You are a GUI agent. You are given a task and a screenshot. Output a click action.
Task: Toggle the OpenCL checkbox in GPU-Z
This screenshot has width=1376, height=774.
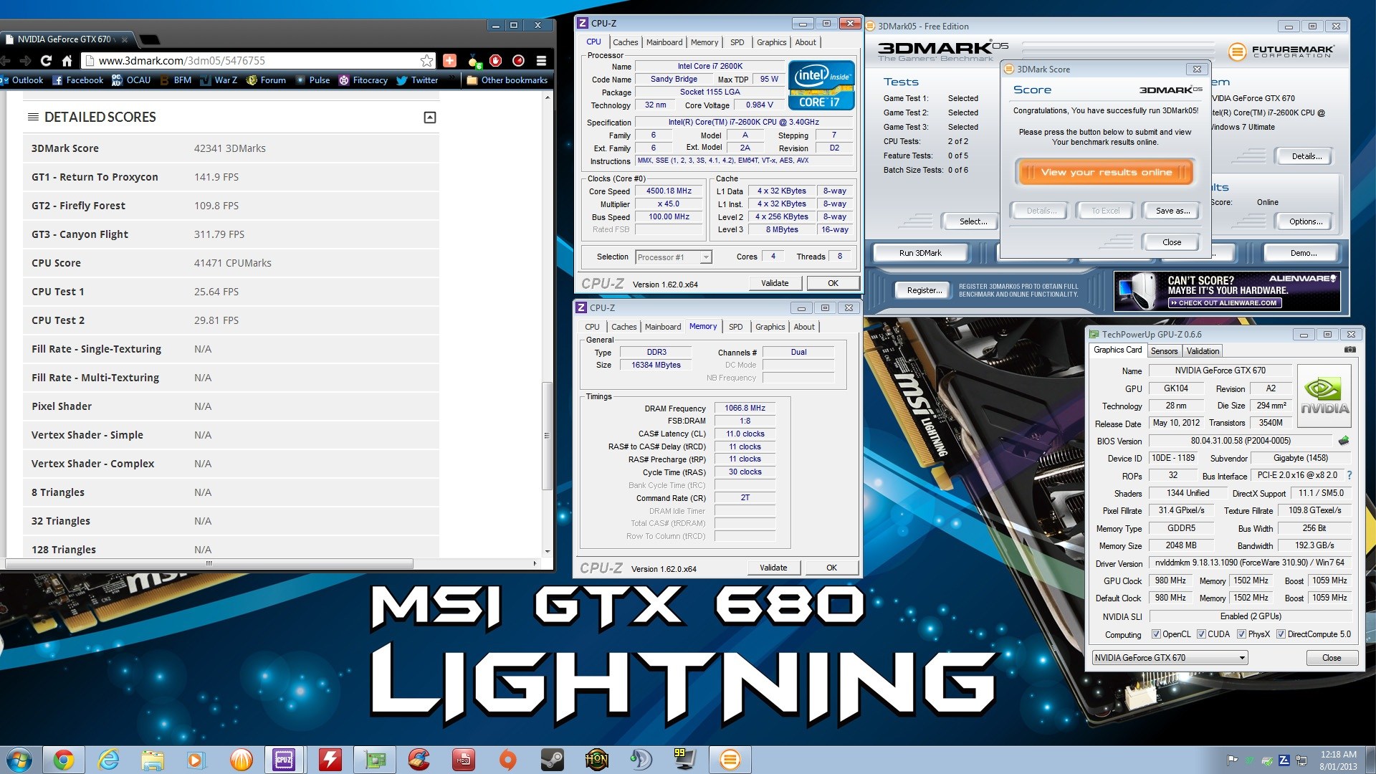coord(1156,634)
